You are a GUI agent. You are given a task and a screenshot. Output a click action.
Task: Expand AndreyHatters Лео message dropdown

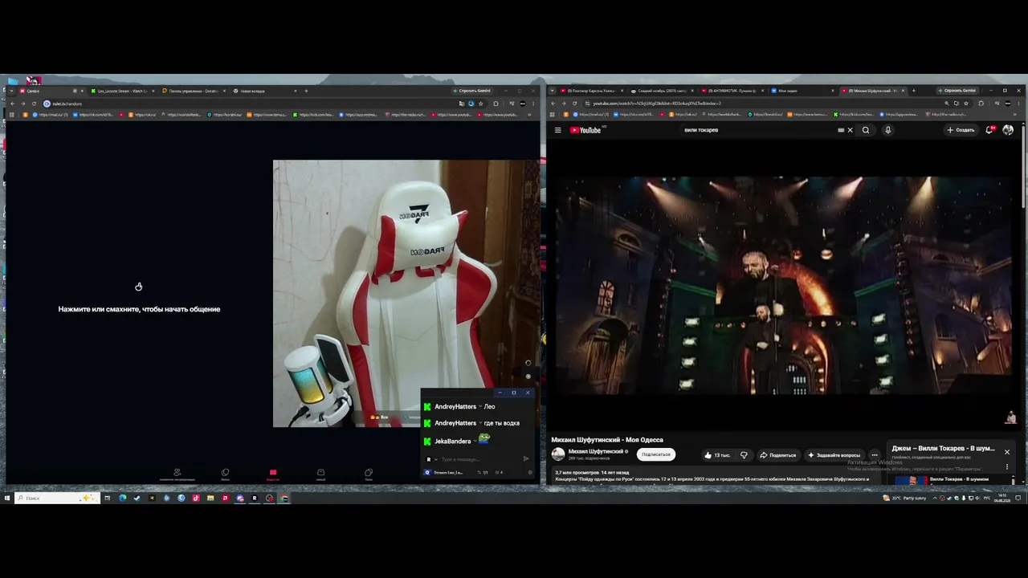click(x=480, y=407)
